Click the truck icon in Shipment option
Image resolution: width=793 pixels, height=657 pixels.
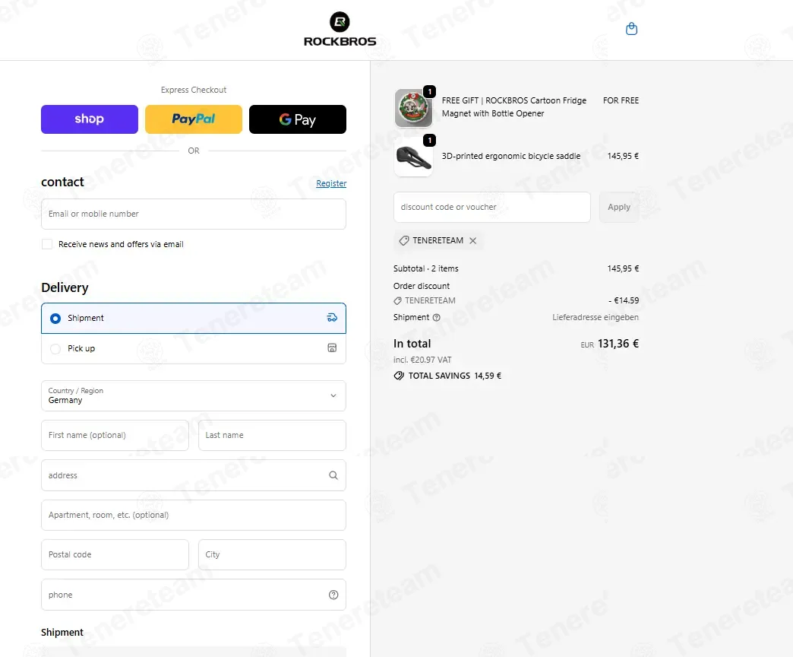pyautogui.click(x=332, y=317)
